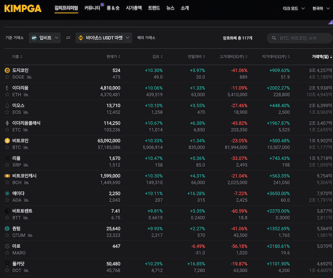The image size is (333, 278).
Task: Open the 이더리움클래식 coin name
Action: point(26,123)
